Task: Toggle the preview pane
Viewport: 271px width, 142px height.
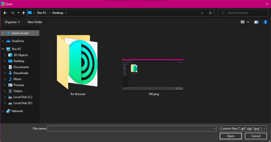Action: point(256,22)
